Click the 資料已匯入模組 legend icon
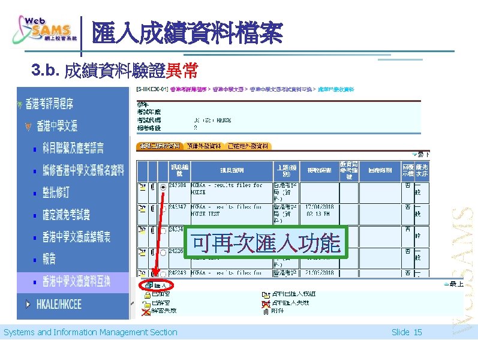Screen dimensions: 478x340 point(266,294)
